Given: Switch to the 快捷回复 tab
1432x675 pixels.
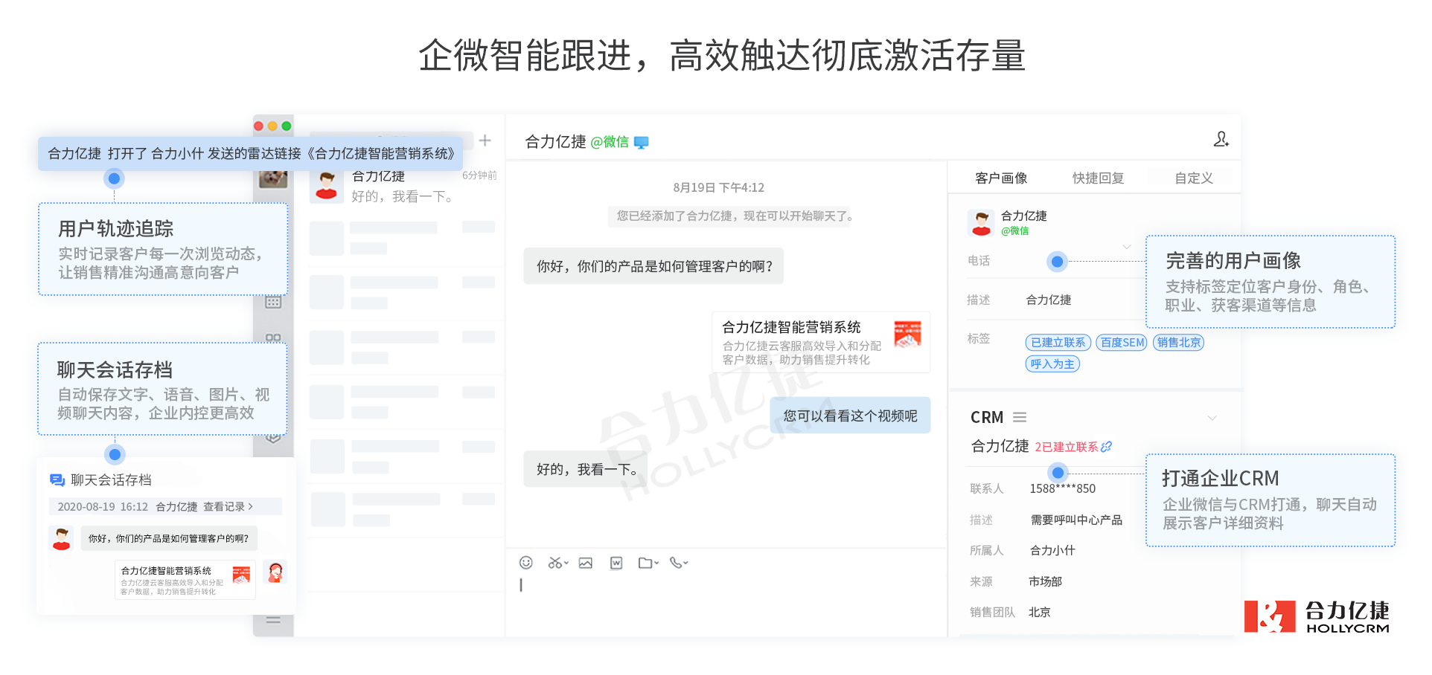Looking at the screenshot, I should coord(1096,178).
